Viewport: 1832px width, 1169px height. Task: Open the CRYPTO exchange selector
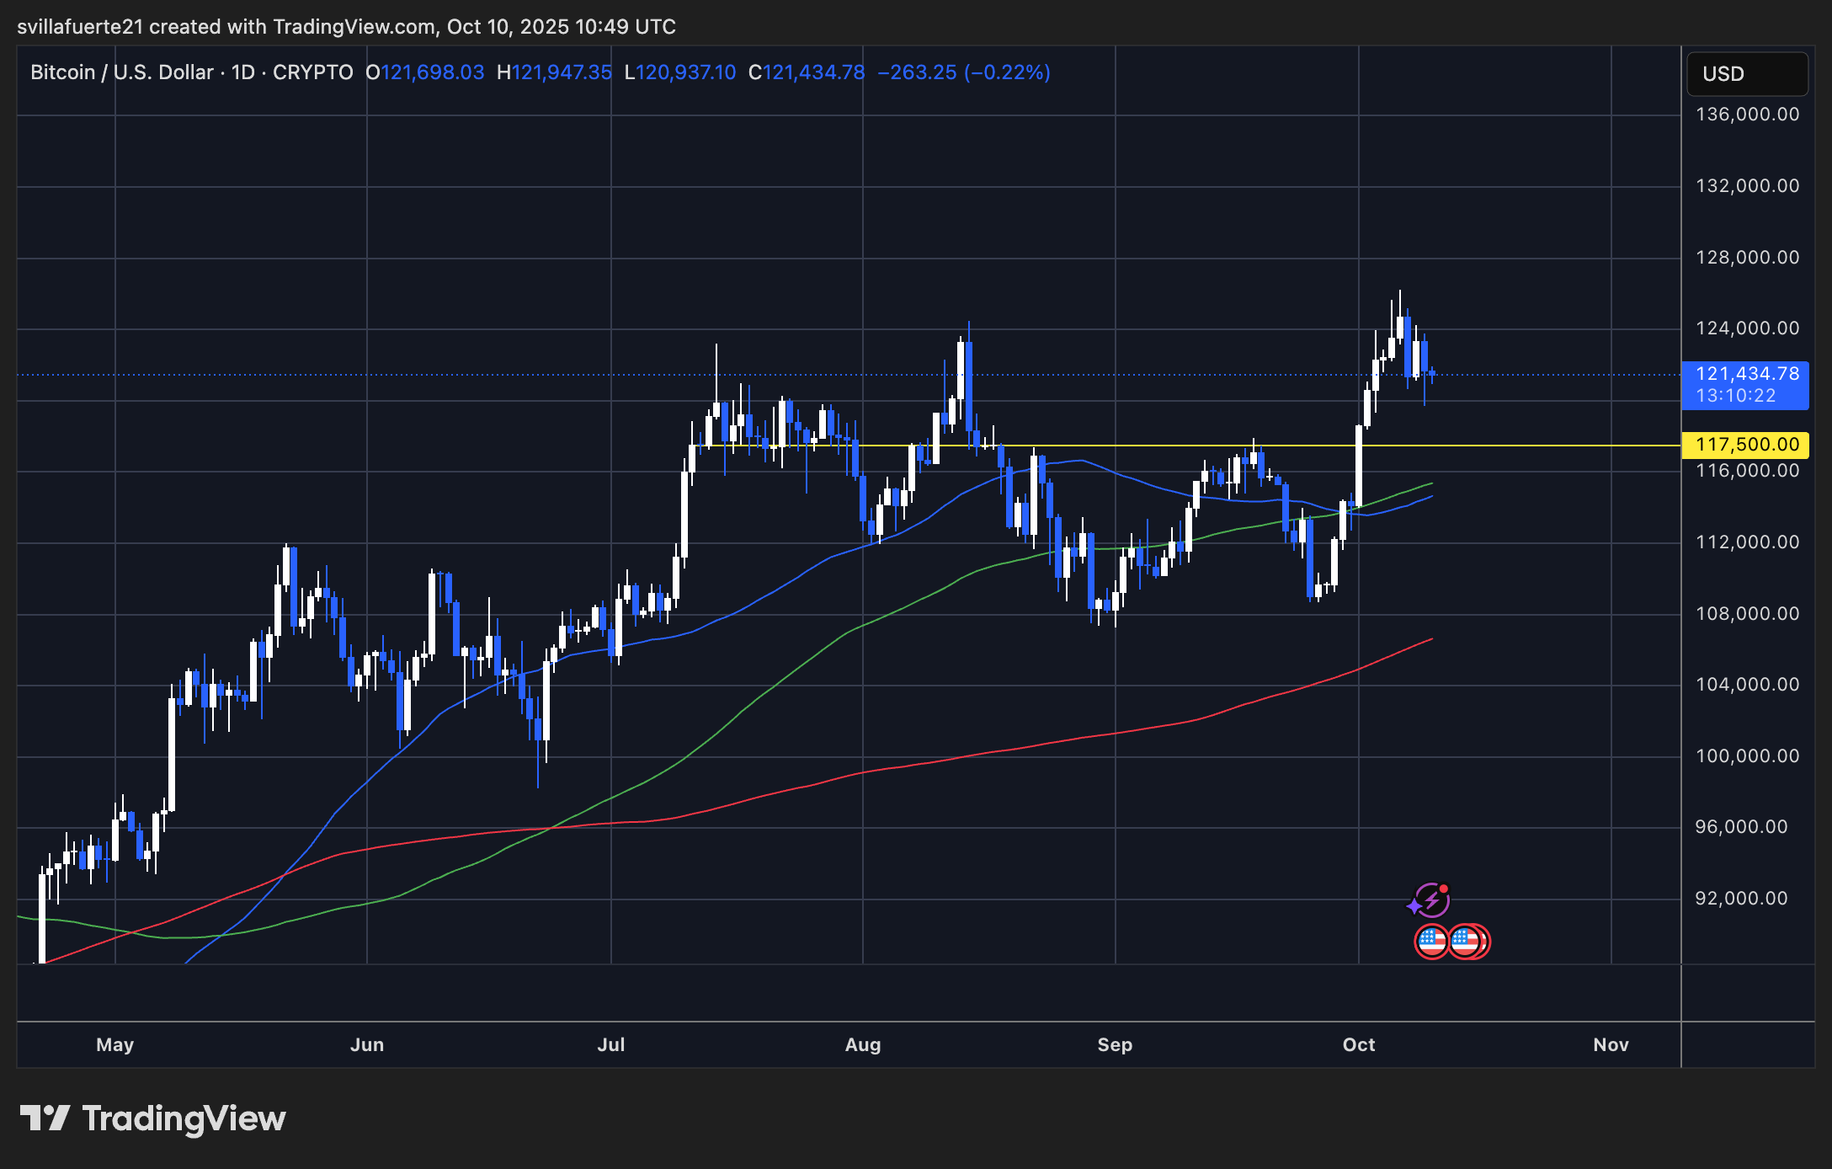coord(312,72)
